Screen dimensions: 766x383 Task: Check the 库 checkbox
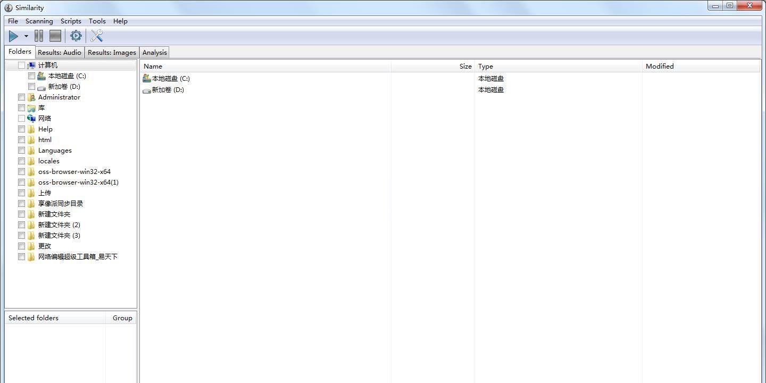[x=21, y=108]
